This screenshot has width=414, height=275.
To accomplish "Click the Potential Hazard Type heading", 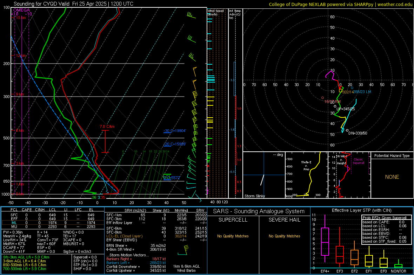I will click(392, 156).
